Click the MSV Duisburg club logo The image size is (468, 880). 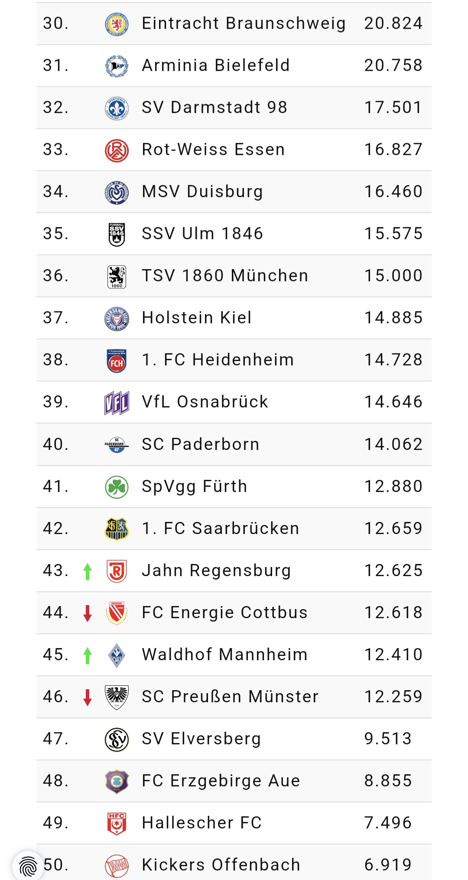click(117, 192)
